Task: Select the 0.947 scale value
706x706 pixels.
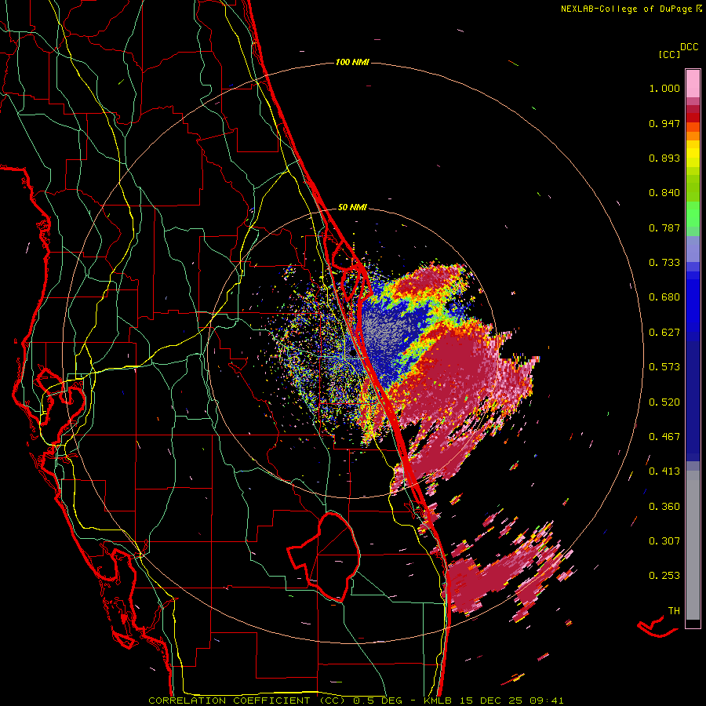Action: (664, 123)
